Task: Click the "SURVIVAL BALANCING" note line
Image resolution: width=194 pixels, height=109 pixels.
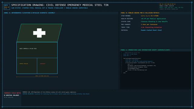Action: pos(56,94)
